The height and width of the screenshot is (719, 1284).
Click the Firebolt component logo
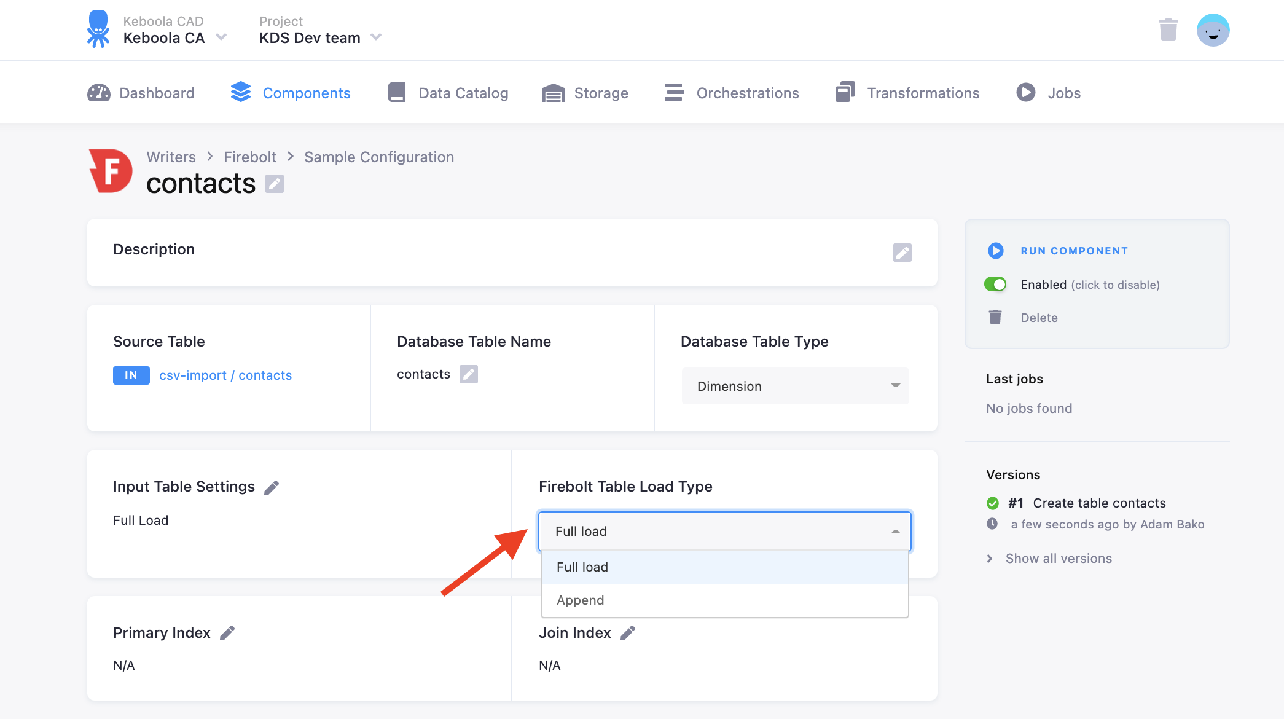[x=111, y=171]
